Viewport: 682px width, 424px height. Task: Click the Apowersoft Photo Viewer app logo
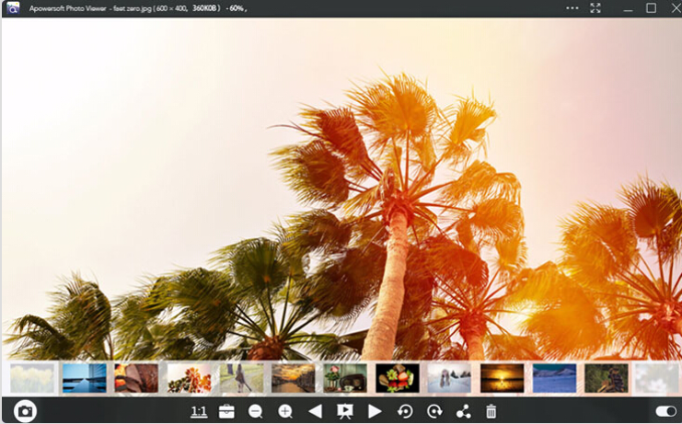13,8
